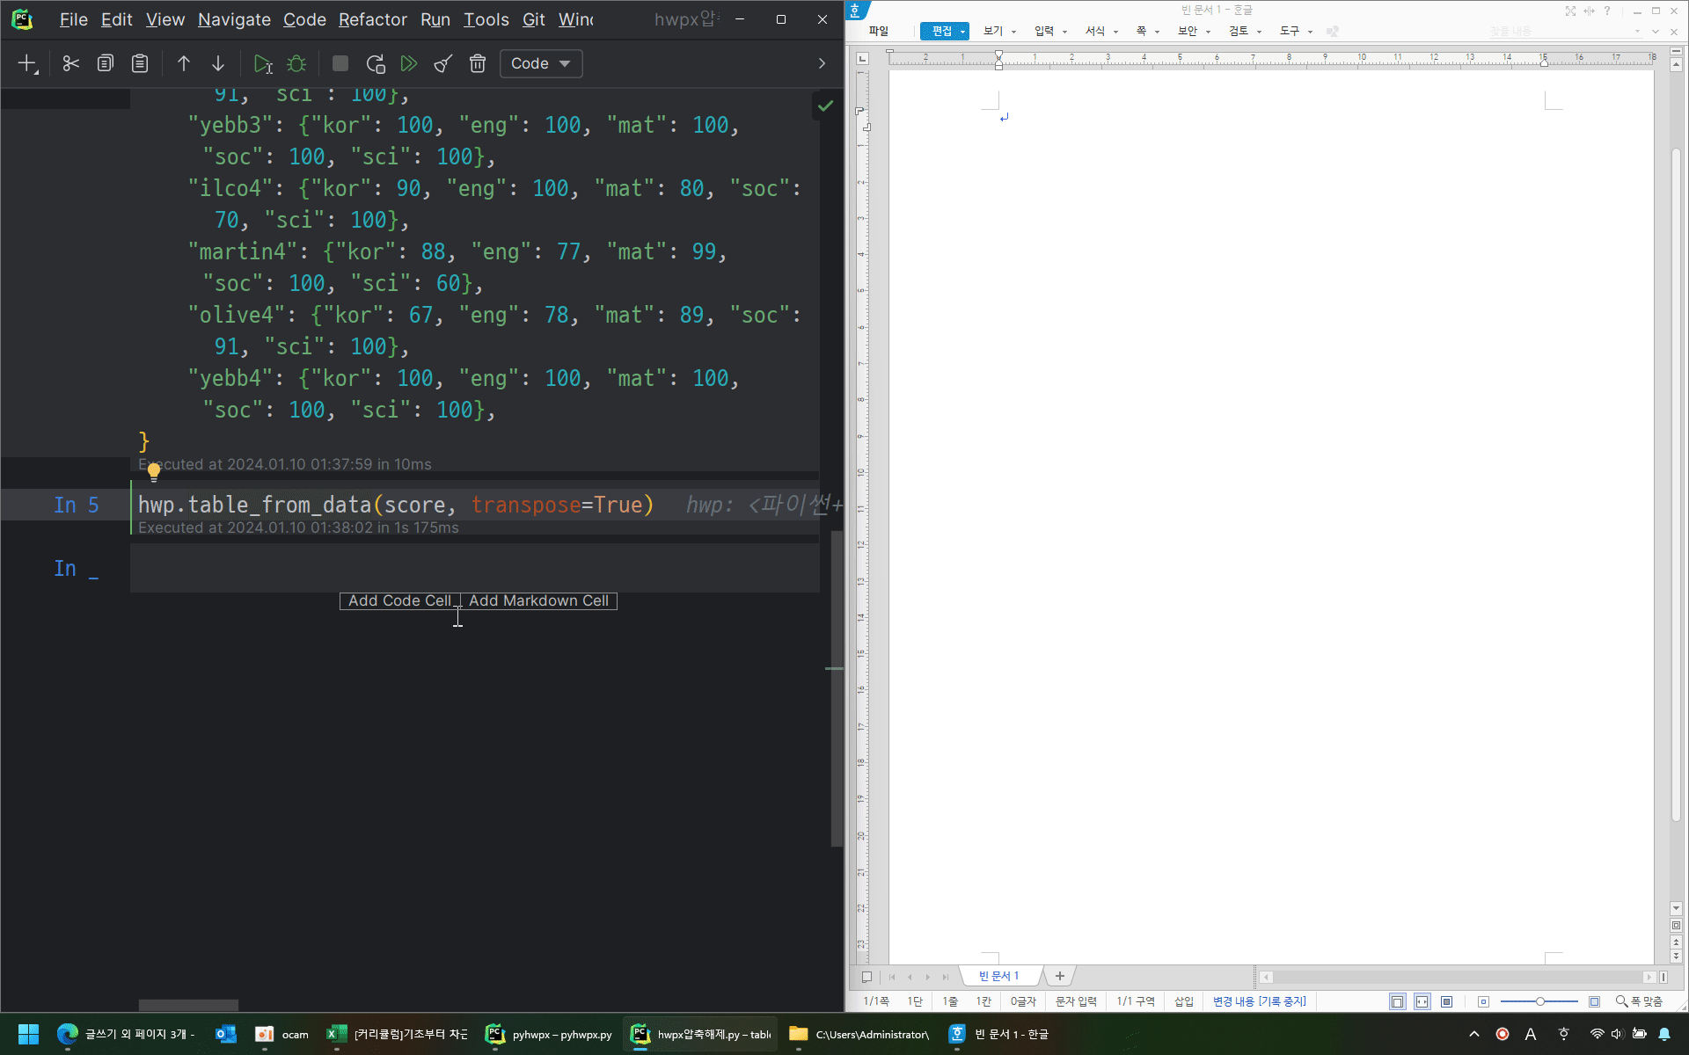Expand hidden toolbar items chevron
The height and width of the screenshot is (1055, 1689).
point(822,63)
